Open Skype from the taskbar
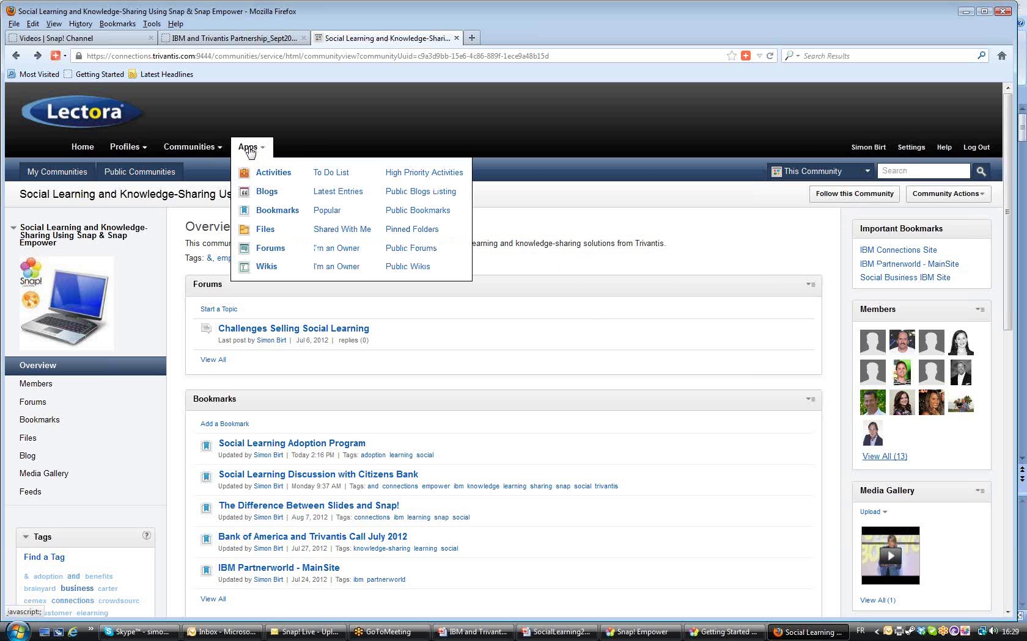 (x=139, y=632)
